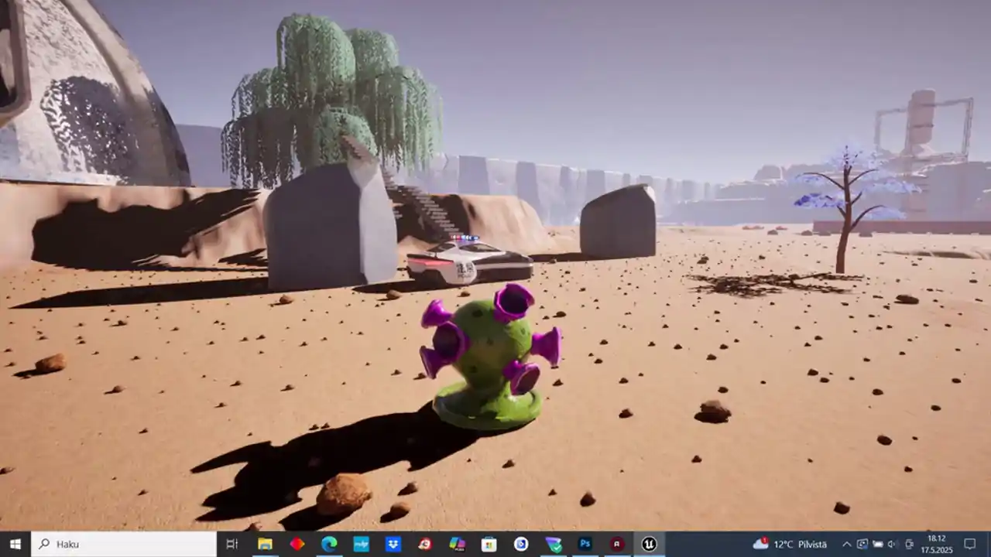Open the red diamond app on taskbar
This screenshot has width=991, height=557.
click(297, 544)
